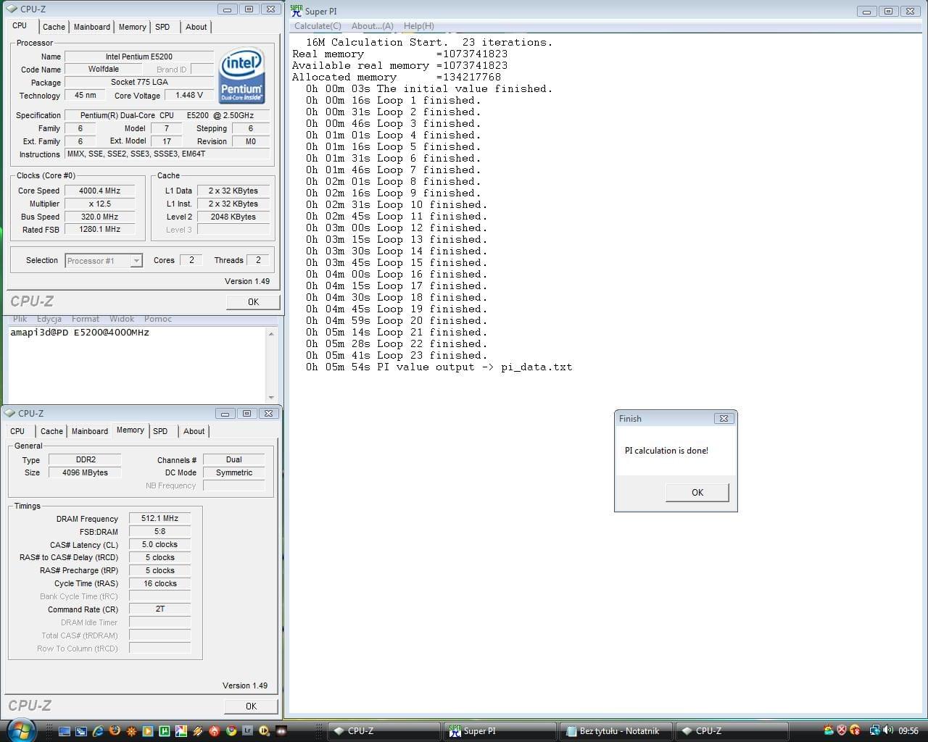Image resolution: width=928 pixels, height=742 pixels.
Task: Select Mainboard tab in bottom CPU-Z window
Action: [90, 431]
